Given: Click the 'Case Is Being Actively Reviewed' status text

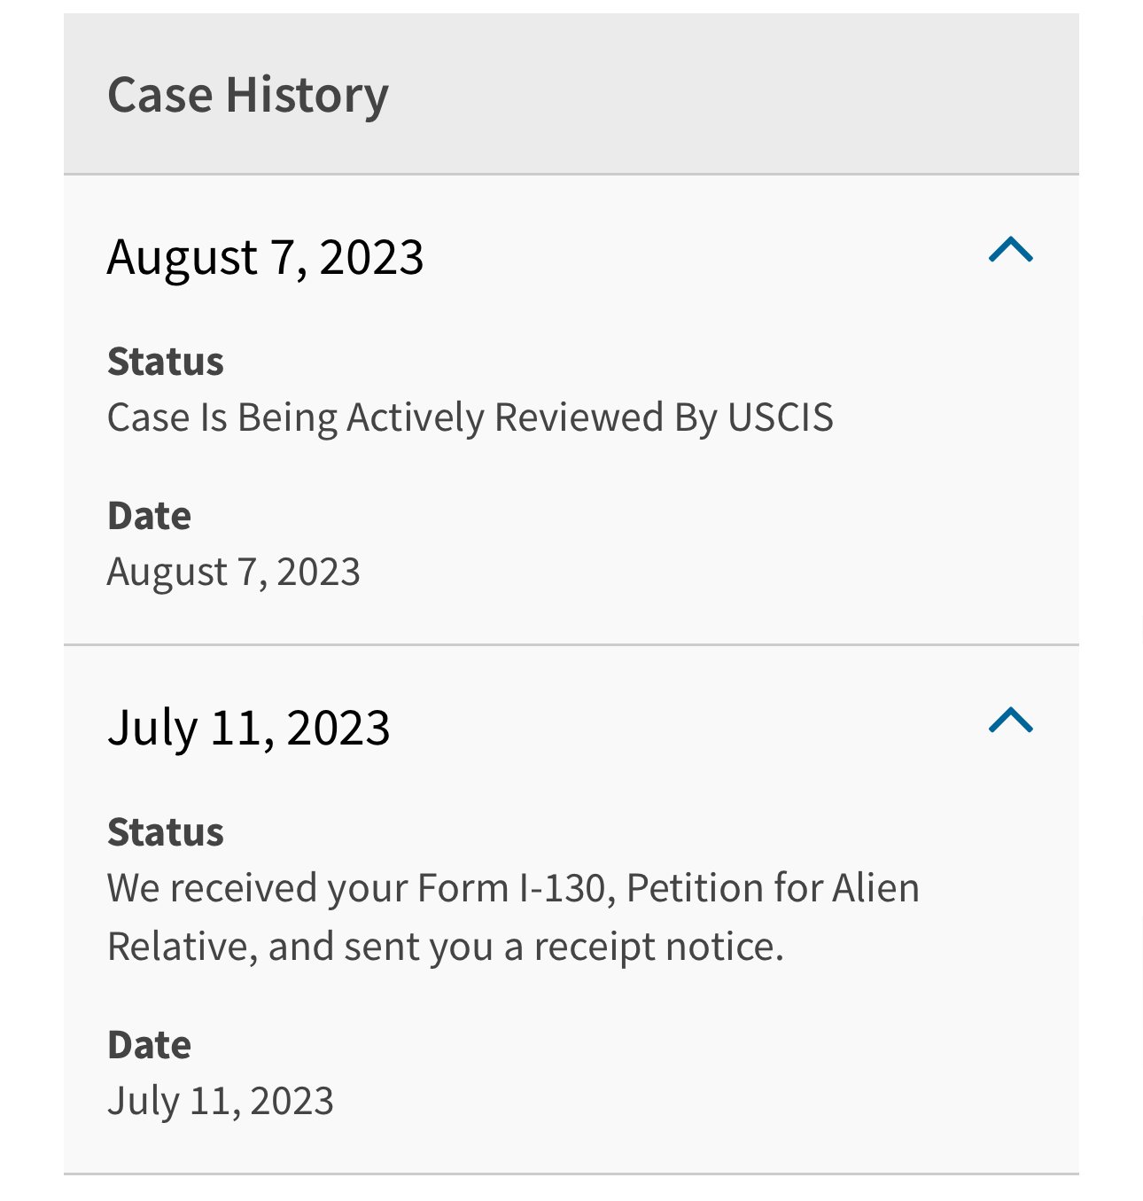Looking at the screenshot, I should [x=470, y=417].
